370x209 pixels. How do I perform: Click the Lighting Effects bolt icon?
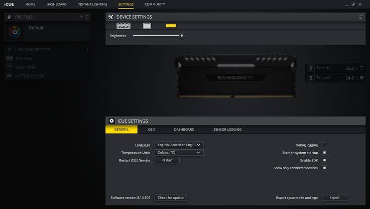point(10,50)
